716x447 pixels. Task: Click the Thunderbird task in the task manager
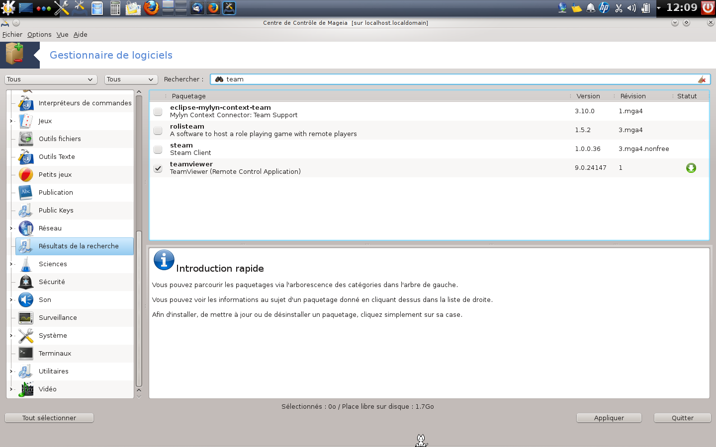point(197,8)
